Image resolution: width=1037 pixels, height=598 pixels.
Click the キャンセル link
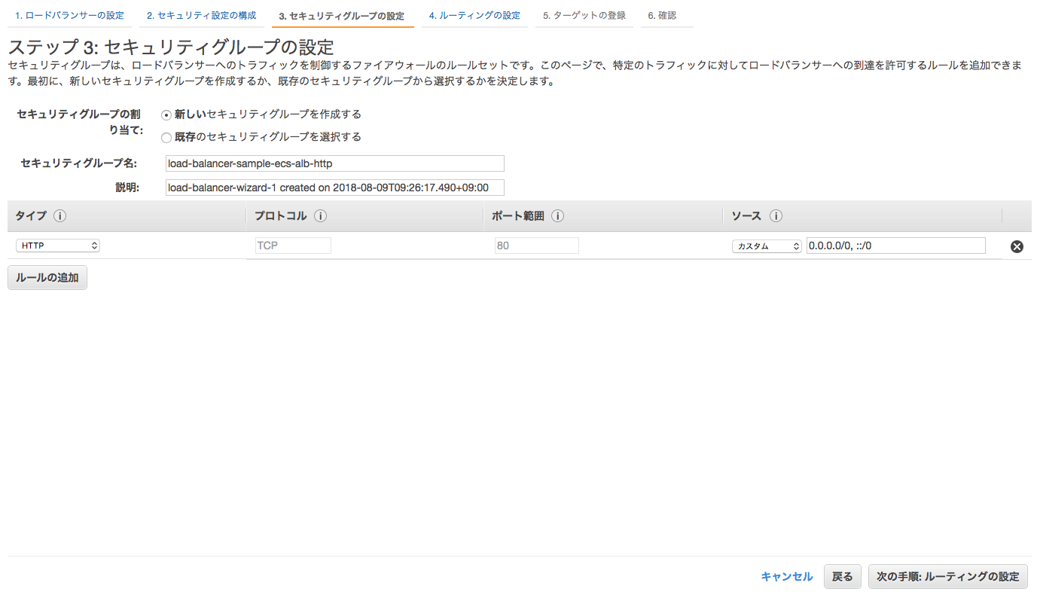click(x=787, y=577)
